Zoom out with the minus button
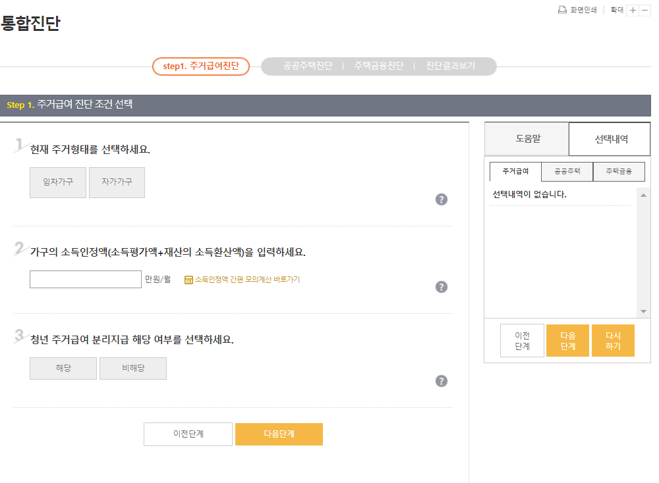Viewport: 659px width, 483px height. coord(645,10)
